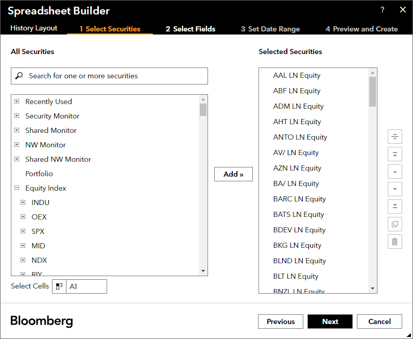The height and width of the screenshot is (339, 413).
Task: Move selected security to bottom
Action: (x=395, y=207)
